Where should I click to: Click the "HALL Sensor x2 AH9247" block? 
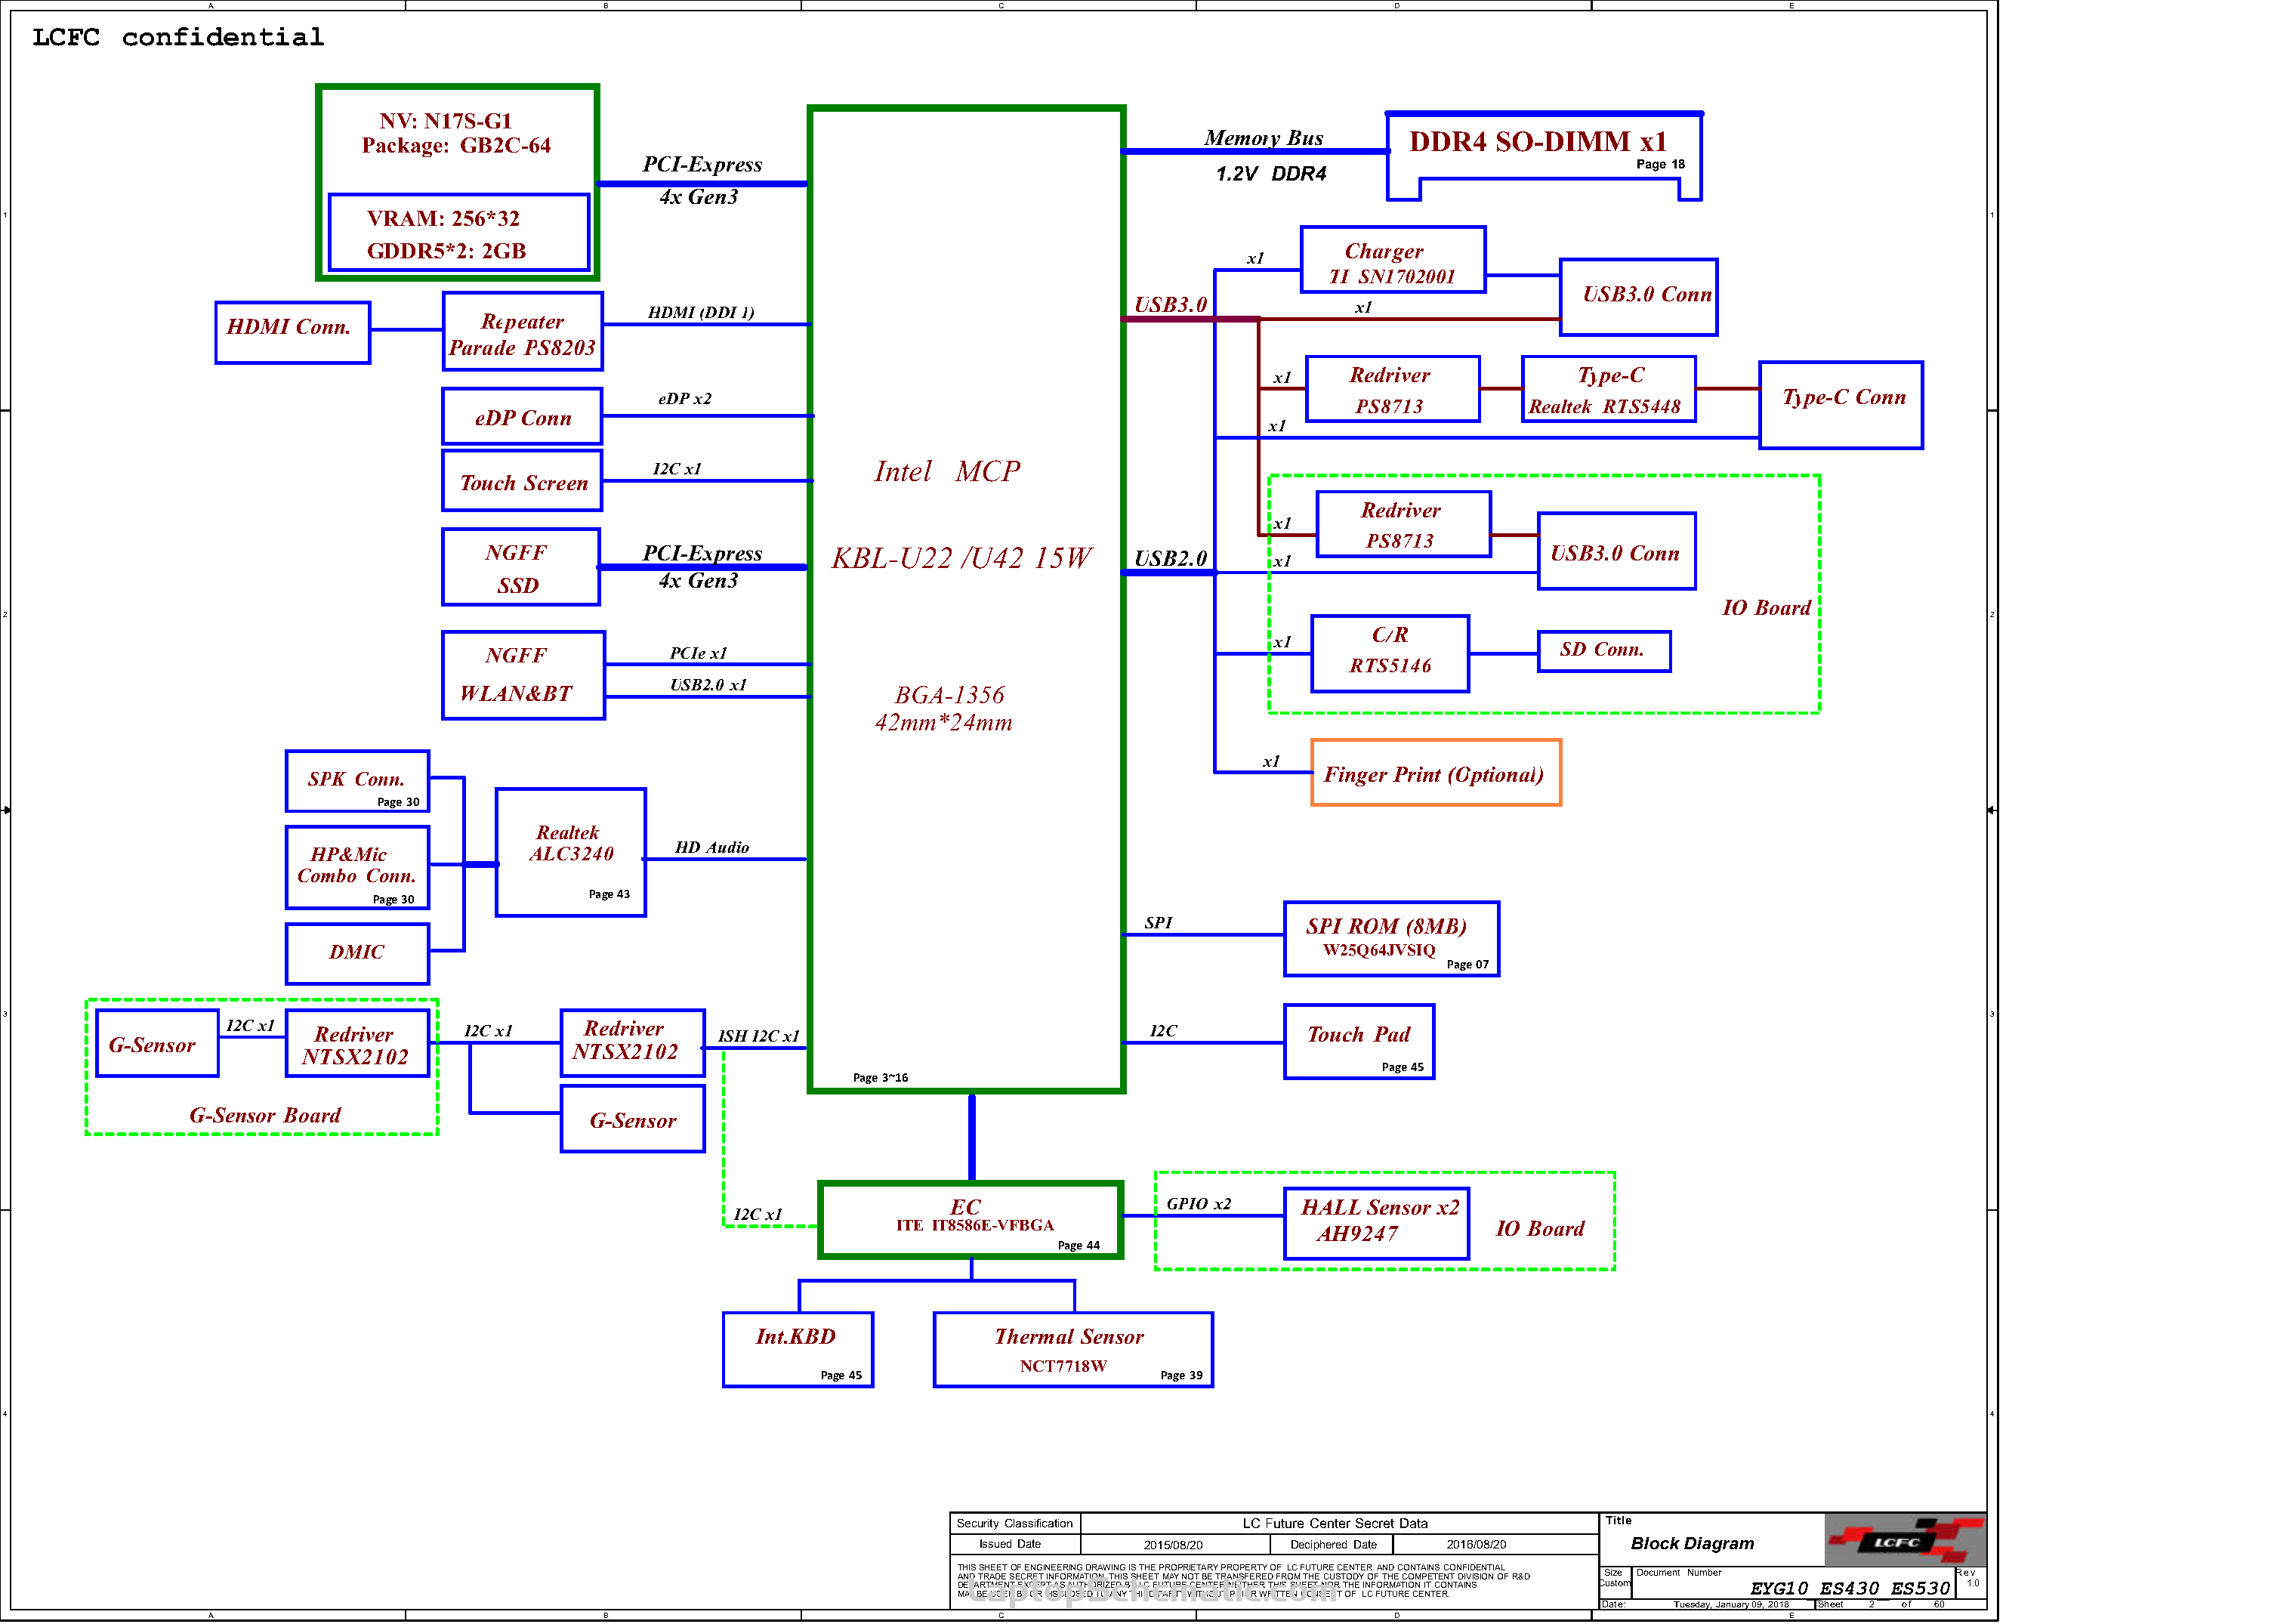[x=1377, y=1222]
